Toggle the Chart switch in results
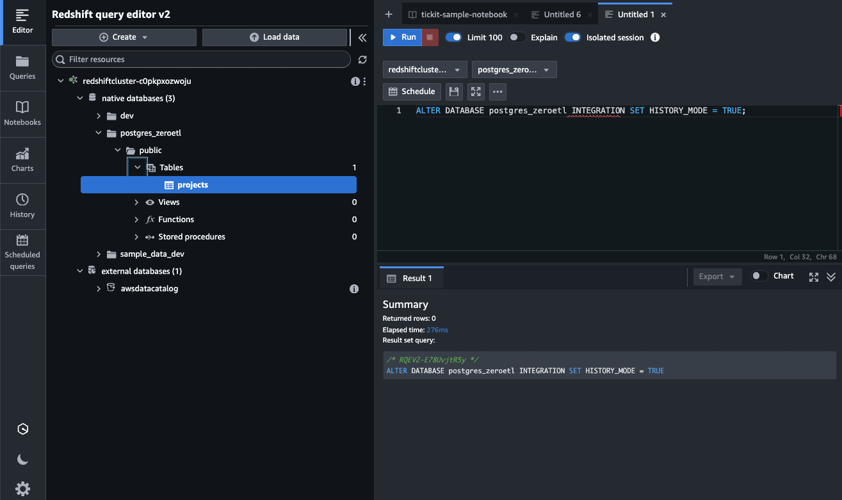The height and width of the screenshot is (500, 842). (759, 276)
